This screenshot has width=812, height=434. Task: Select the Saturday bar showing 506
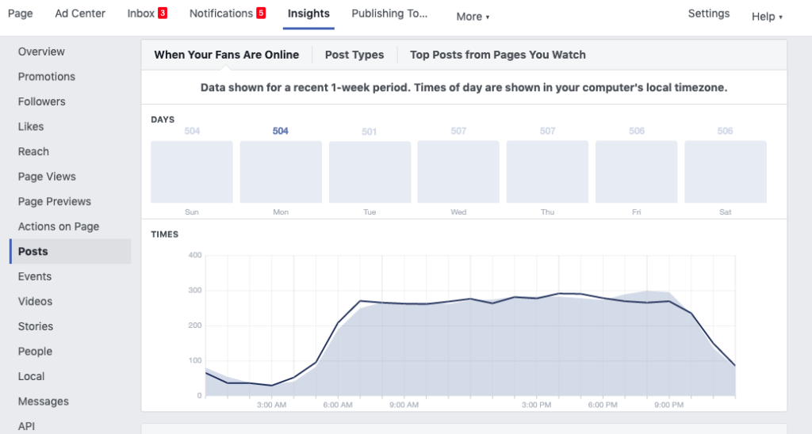pos(725,172)
